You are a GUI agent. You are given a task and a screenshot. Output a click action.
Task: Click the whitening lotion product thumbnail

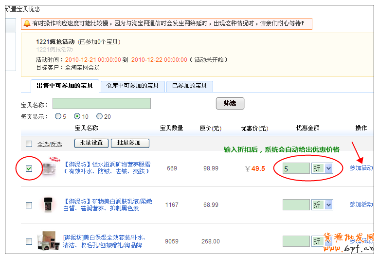coord(47,204)
